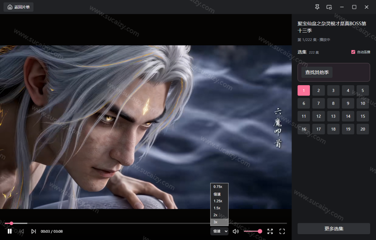Click the 选集 section heading
The width and height of the screenshot is (376, 240).
(x=302, y=52)
